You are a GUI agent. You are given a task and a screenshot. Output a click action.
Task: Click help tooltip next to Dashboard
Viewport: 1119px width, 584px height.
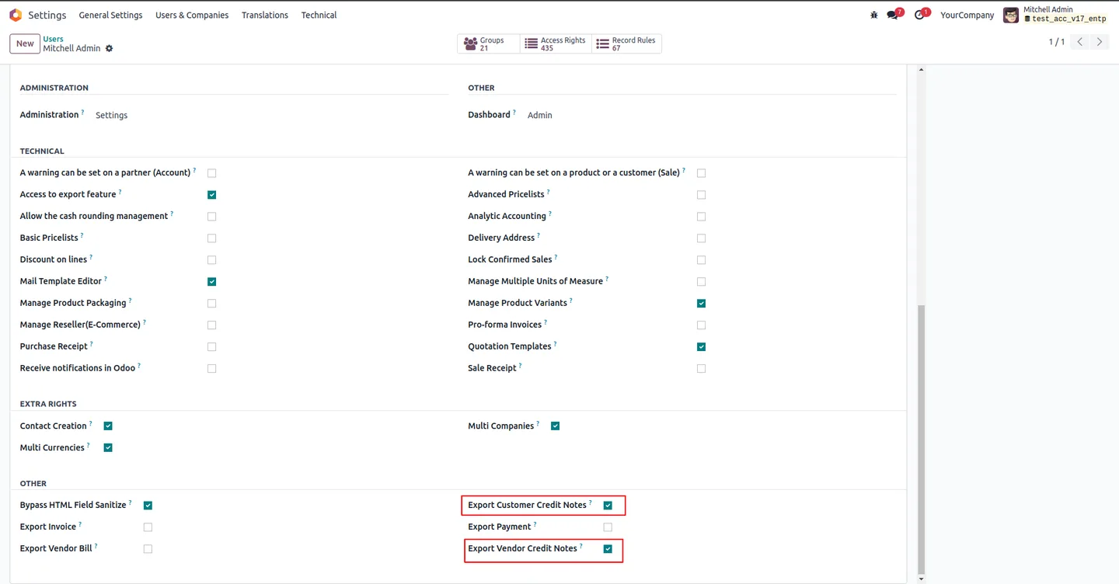pyautogui.click(x=514, y=113)
